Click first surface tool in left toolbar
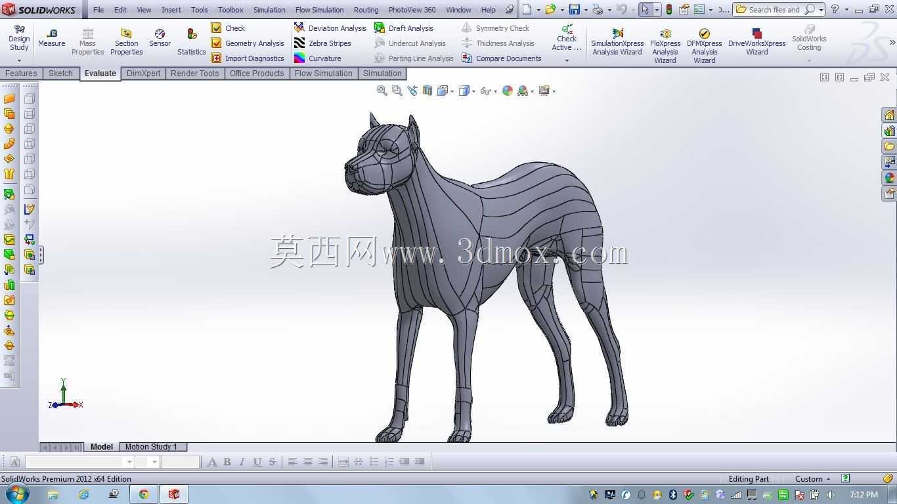The width and height of the screenshot is (897, 504). point(9,98)
